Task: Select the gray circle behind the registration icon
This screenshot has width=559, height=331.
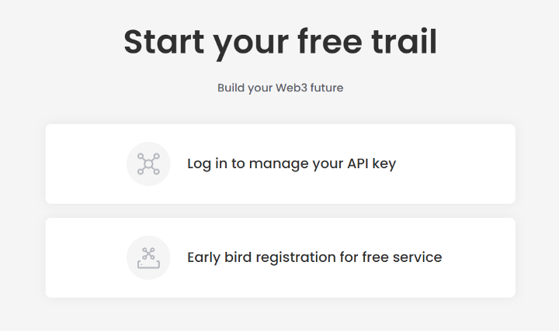Action: pos(148,257)
